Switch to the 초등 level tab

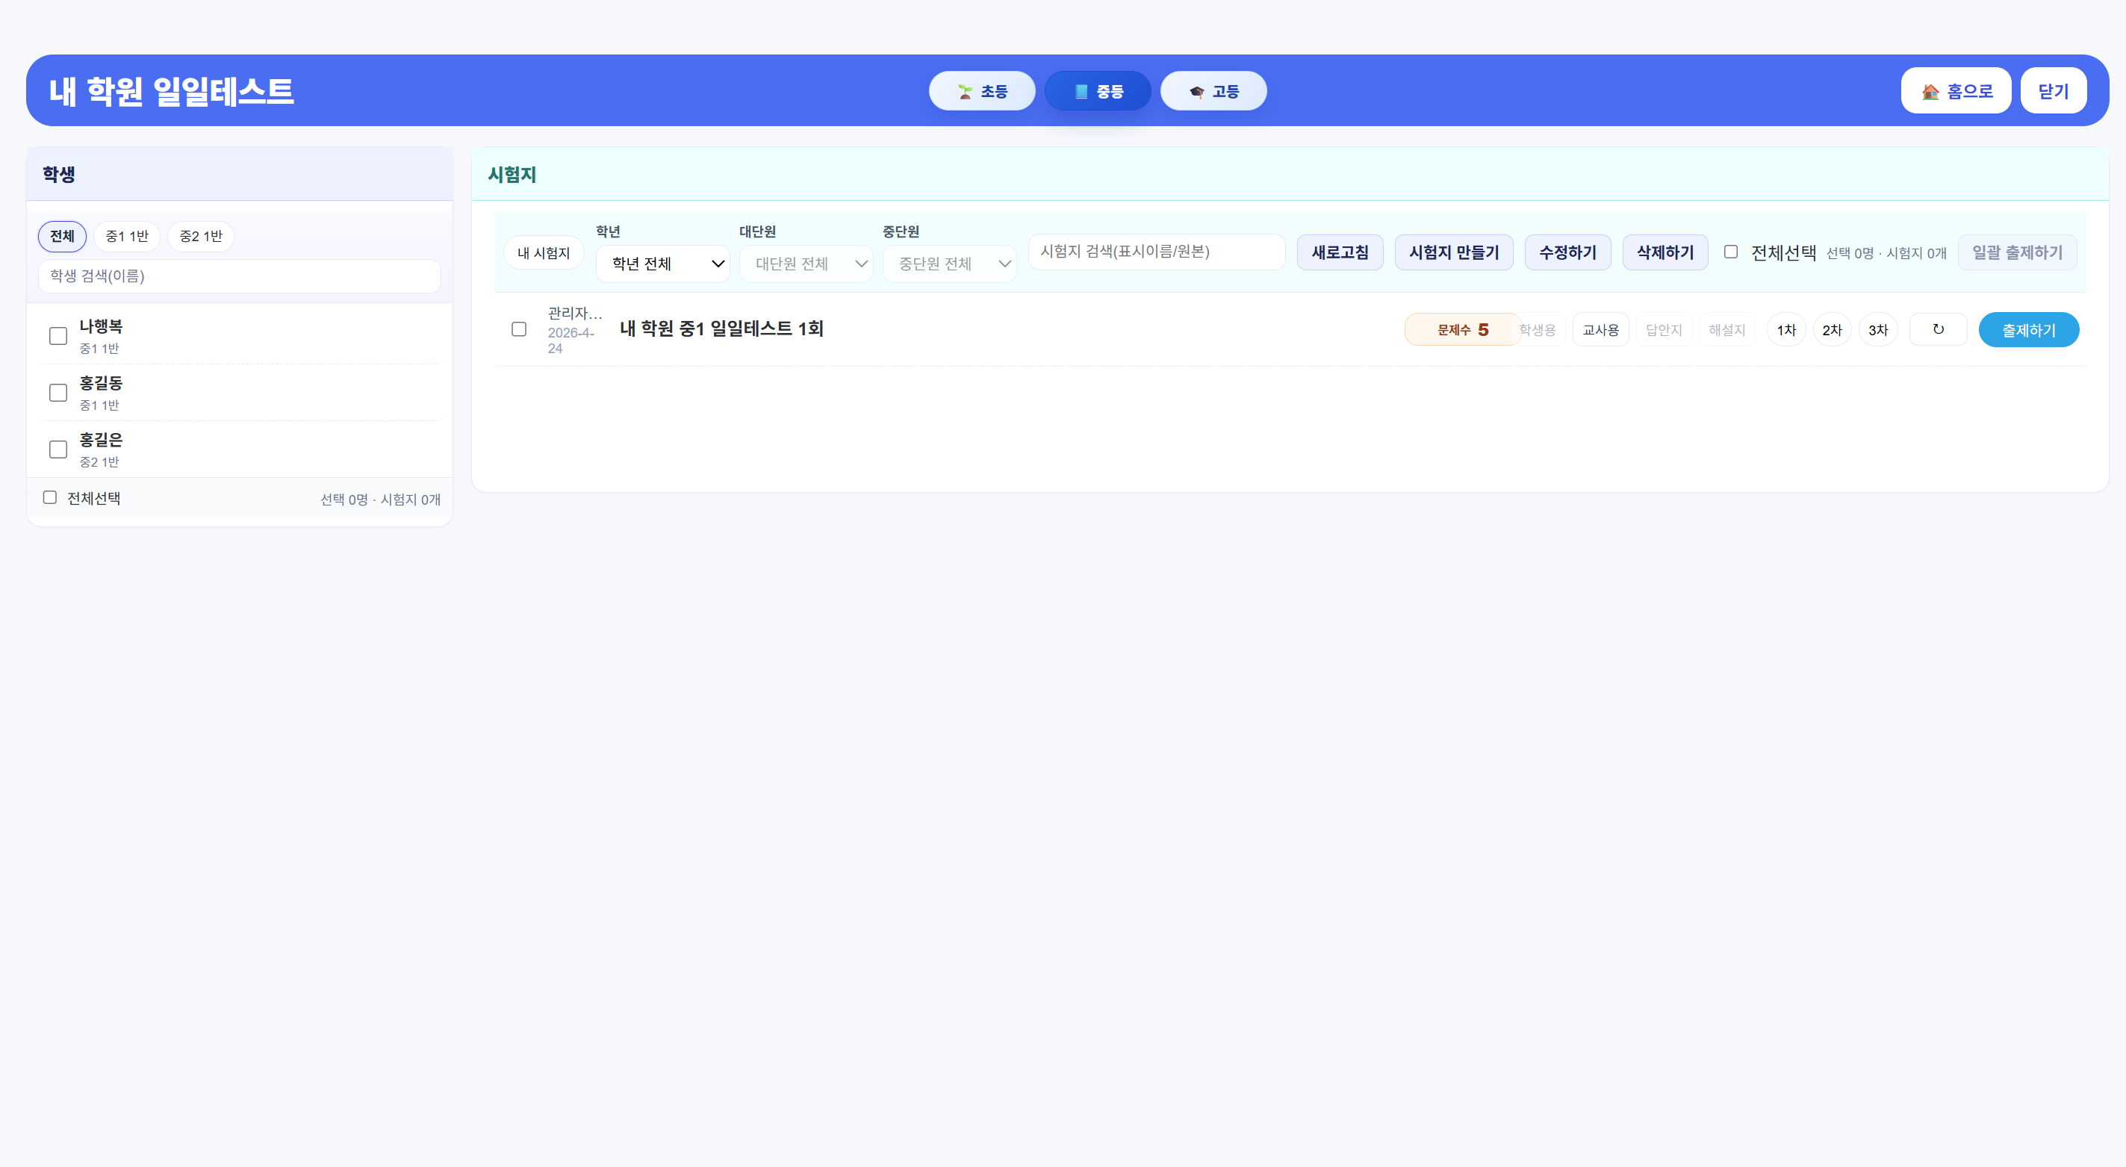(982, 91)
